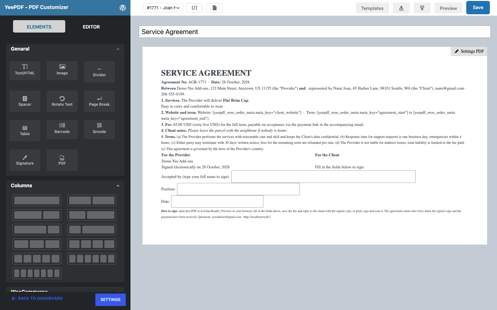This screenshot has height=310, width=497.
Task: Click the blank page toolbar icon
Action: [x=215, y=8]
